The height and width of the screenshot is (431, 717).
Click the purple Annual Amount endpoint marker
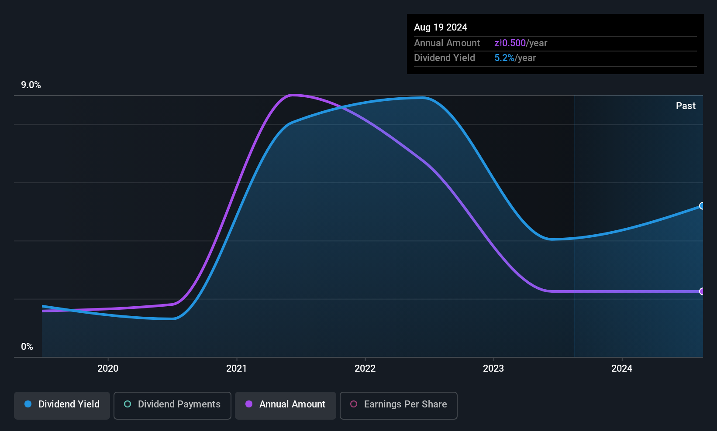(x=702, y=291)
